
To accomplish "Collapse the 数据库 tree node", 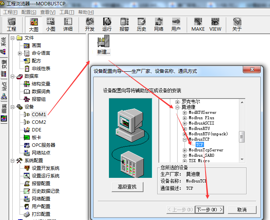I will 12,76.
